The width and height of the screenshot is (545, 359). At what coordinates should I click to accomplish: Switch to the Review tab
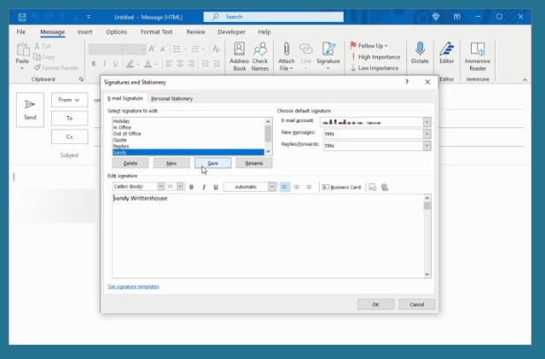point(196,32)
